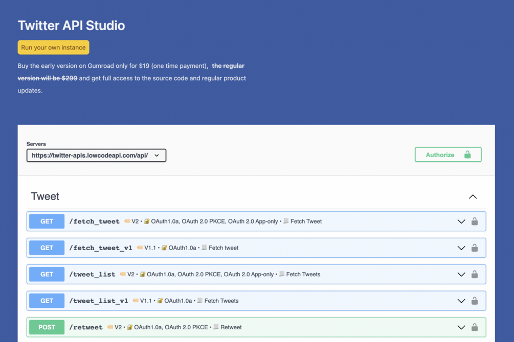The width and height of the screenshot is (514, 342).
Task: Collapse the Tweet section arrow
Action: (473, 197)
